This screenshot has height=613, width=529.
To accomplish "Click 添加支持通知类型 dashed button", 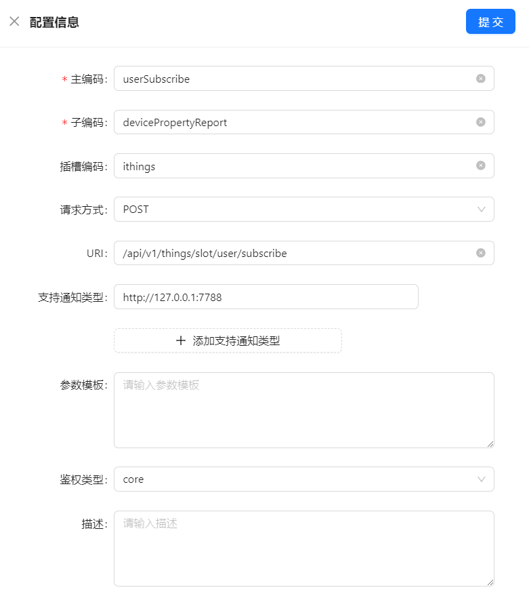I will (228, 341).
